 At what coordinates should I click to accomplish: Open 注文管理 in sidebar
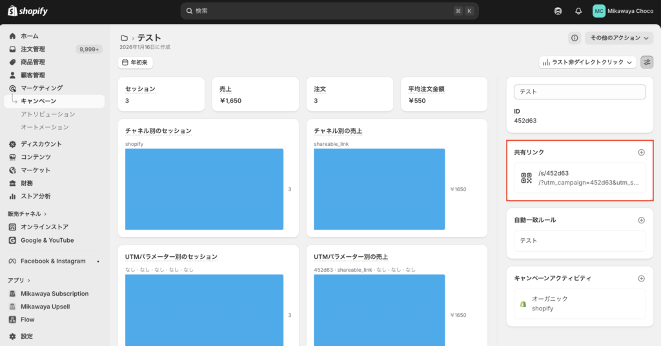pos(33,49)
